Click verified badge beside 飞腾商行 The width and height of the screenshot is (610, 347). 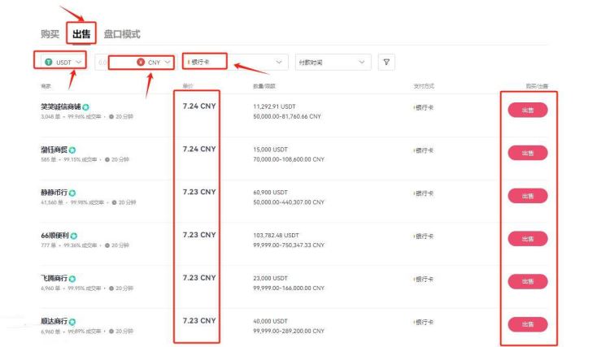[72, 279]
